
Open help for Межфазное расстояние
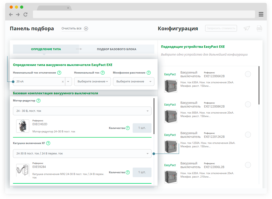[x=149, y=73]
